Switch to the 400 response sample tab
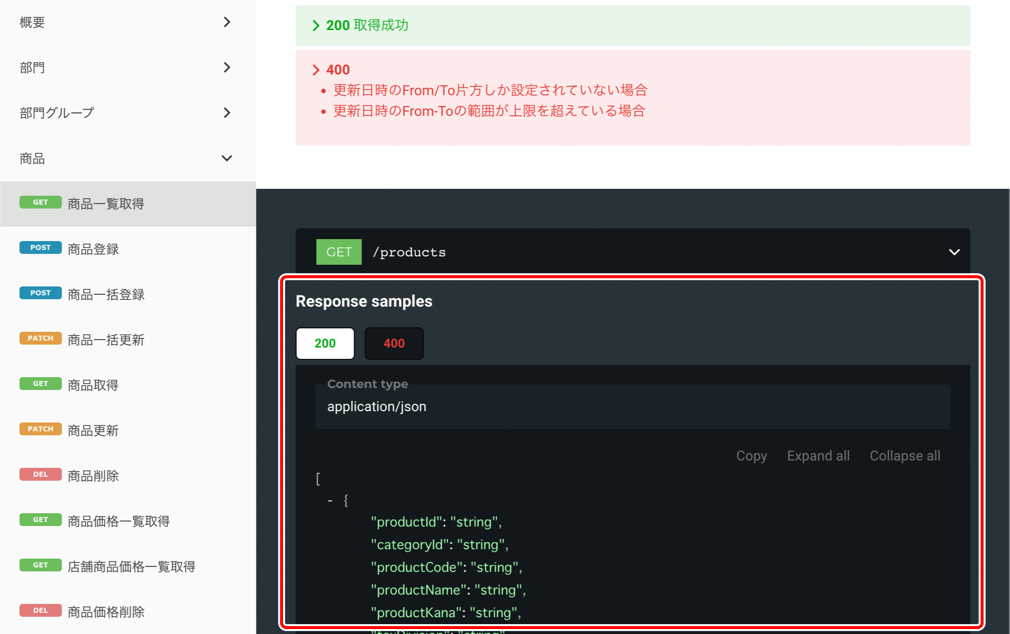This screenshot has height=634, width=1010. coord(394,343)
